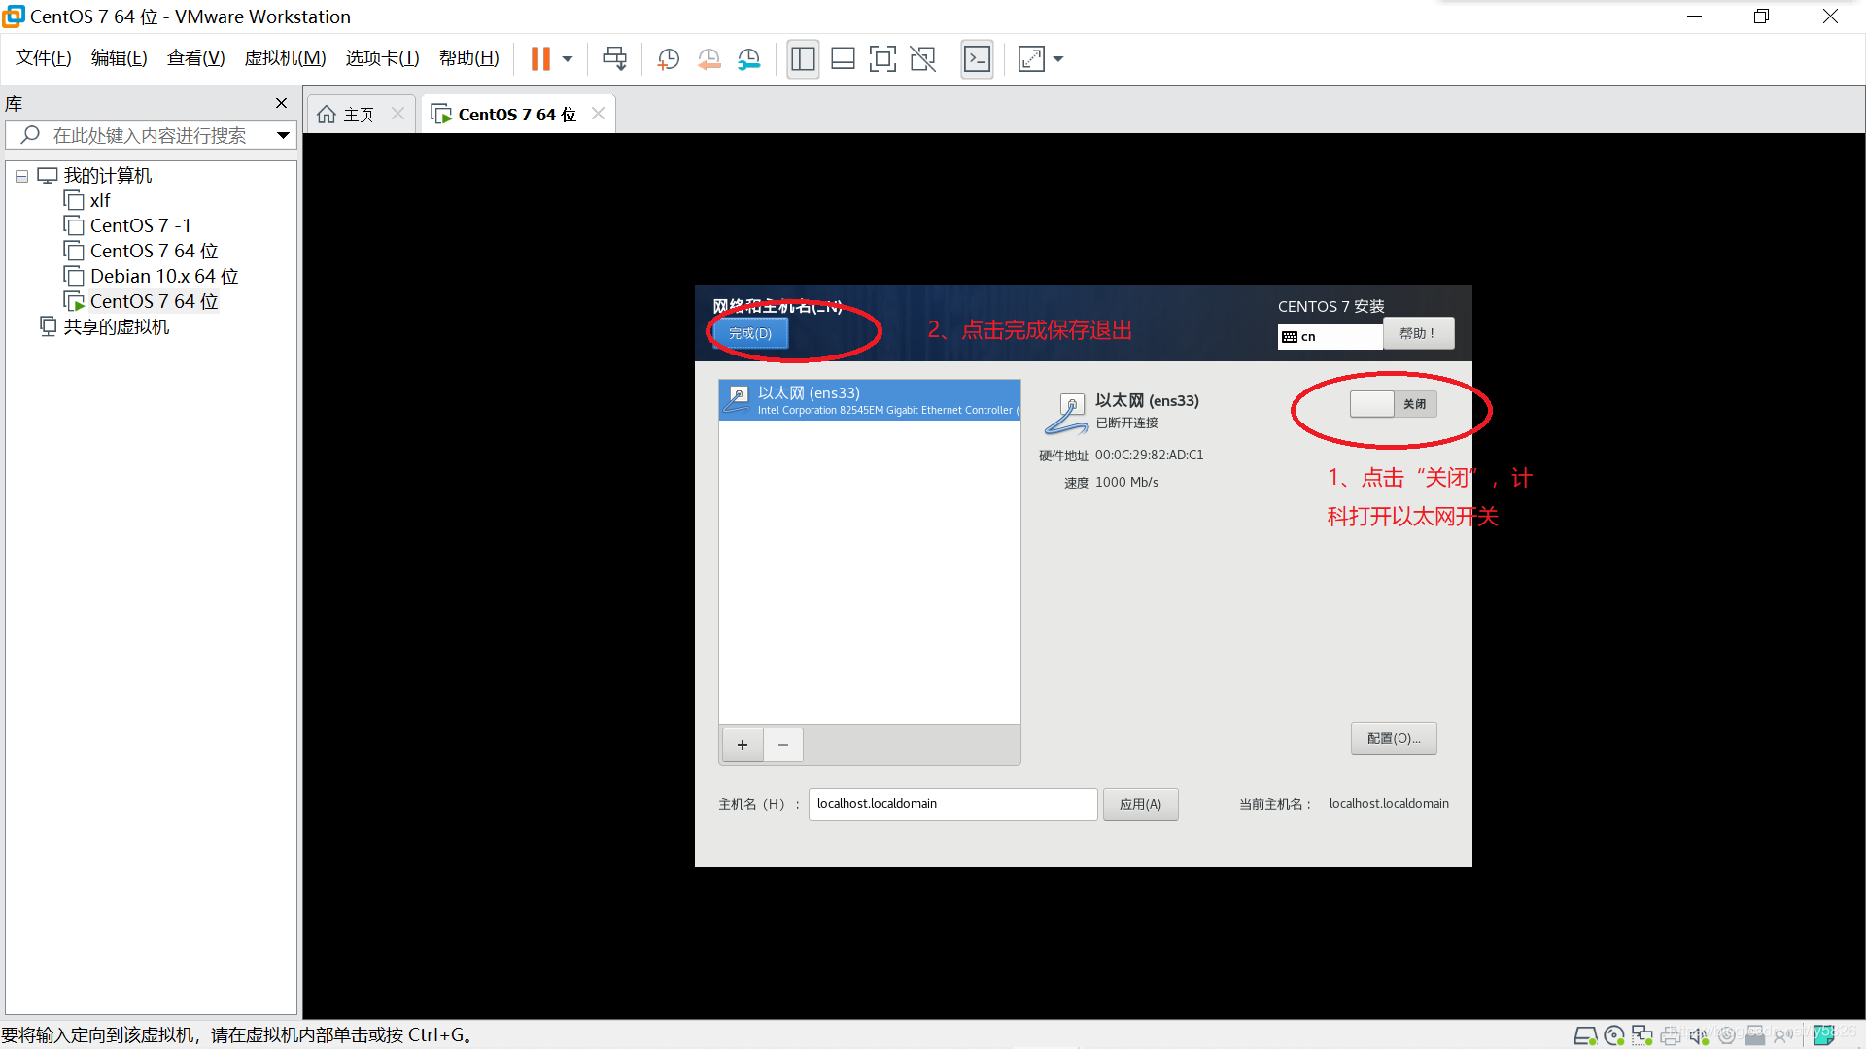Click the 已断开连接 status text
Image resolution: width=1866 pixels, height=1049 pixels.
point(1127,423)
